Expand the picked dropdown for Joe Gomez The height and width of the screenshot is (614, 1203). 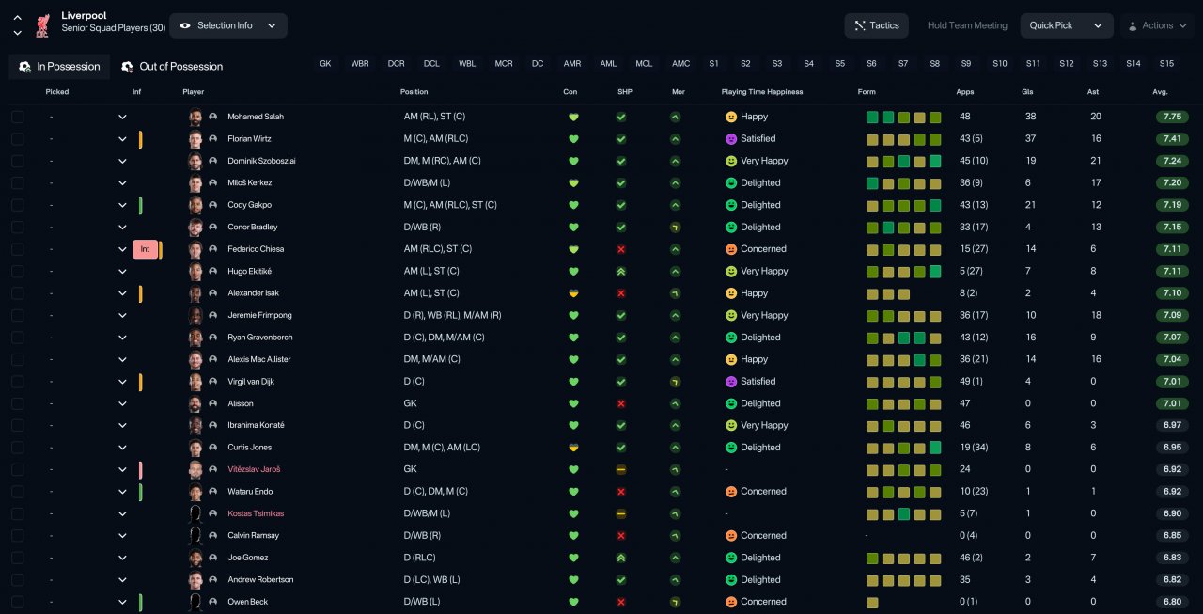tap(122, 558)
